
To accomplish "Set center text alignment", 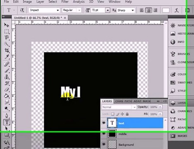I will tap(148, 10).
